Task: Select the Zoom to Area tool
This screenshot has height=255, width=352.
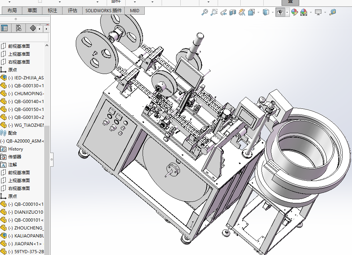Action: point(214,12)
